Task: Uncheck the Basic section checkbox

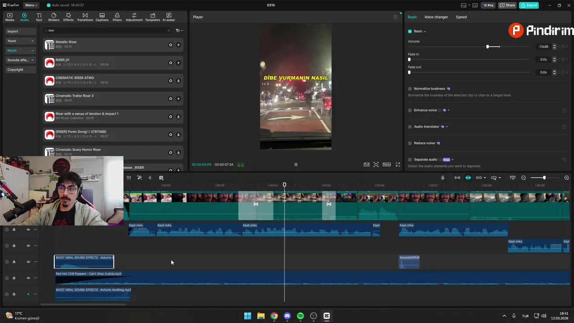Action: [410, 31]
